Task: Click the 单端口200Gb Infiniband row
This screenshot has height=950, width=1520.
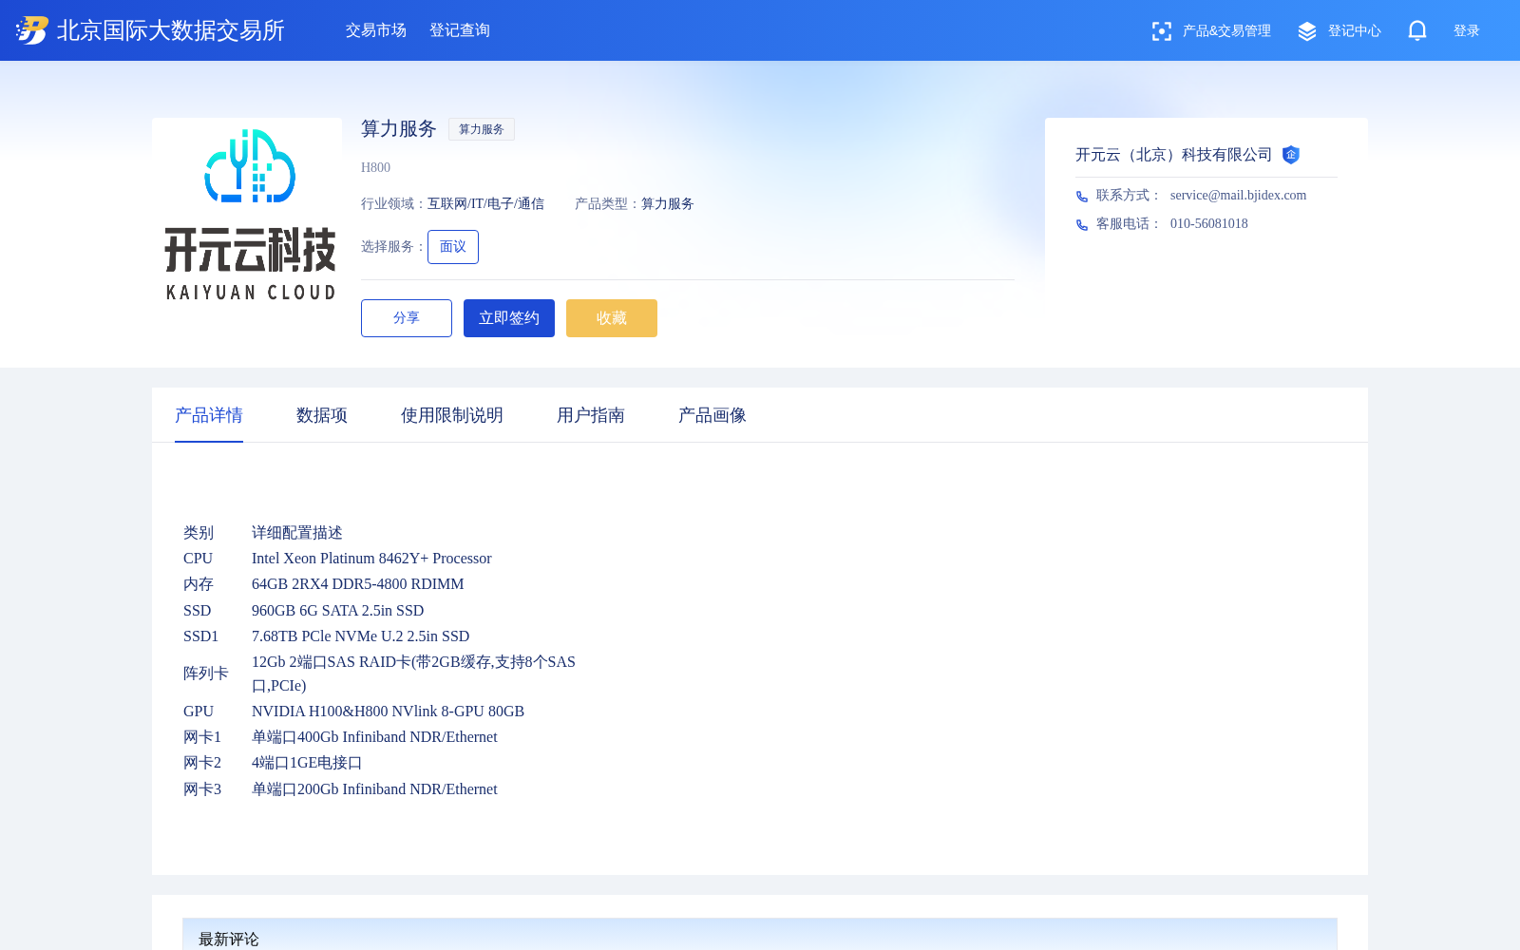Action: [x=374, y=789]
